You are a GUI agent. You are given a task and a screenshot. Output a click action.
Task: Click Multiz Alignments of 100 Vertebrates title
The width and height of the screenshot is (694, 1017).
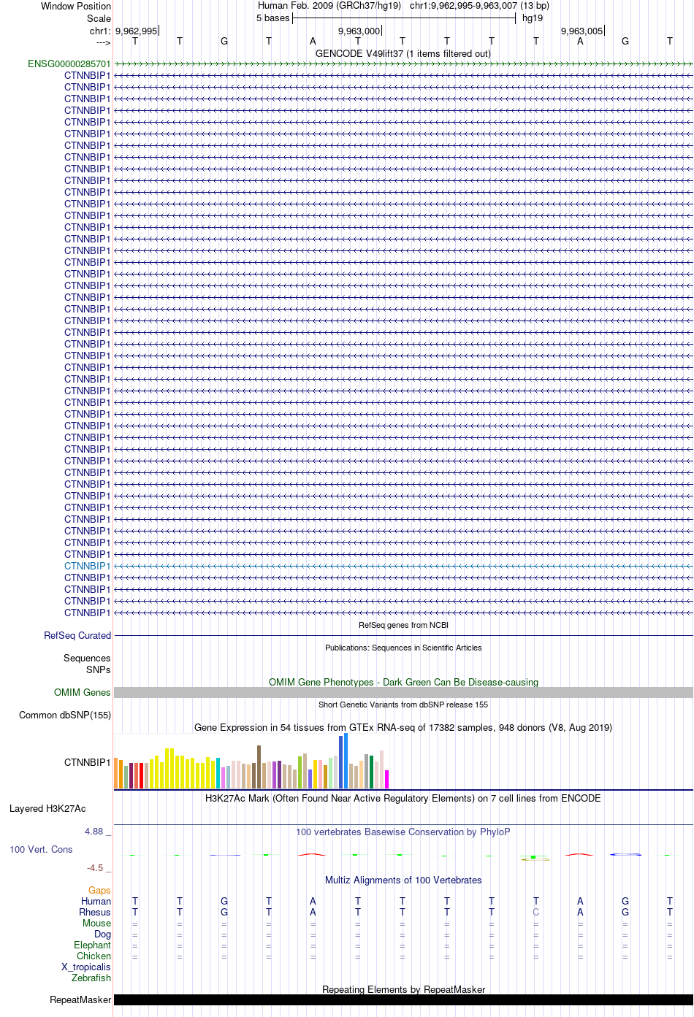403,880
